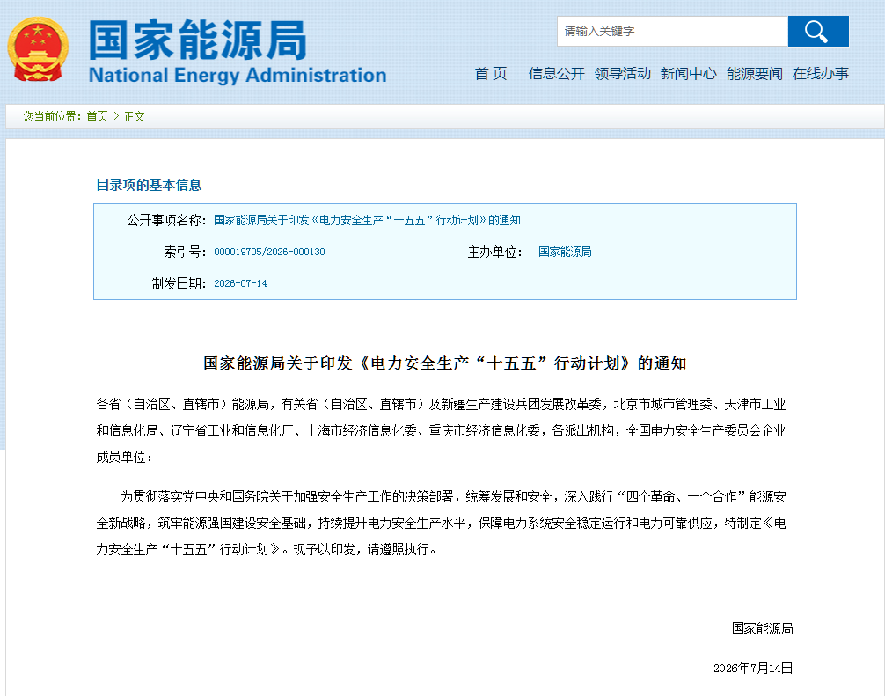The image size is (885, 696).
Task: Click the 索引号 label
Action: pyautogui.click(x=185, y=252)
